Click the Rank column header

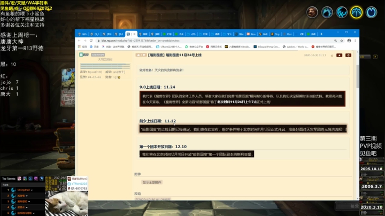click(5, 185)
